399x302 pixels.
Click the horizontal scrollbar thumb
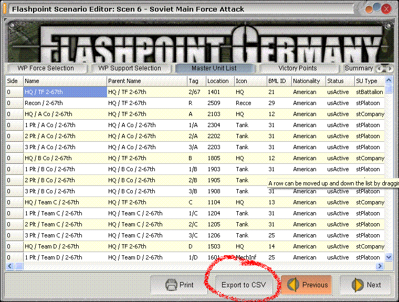tap(19, 266)
